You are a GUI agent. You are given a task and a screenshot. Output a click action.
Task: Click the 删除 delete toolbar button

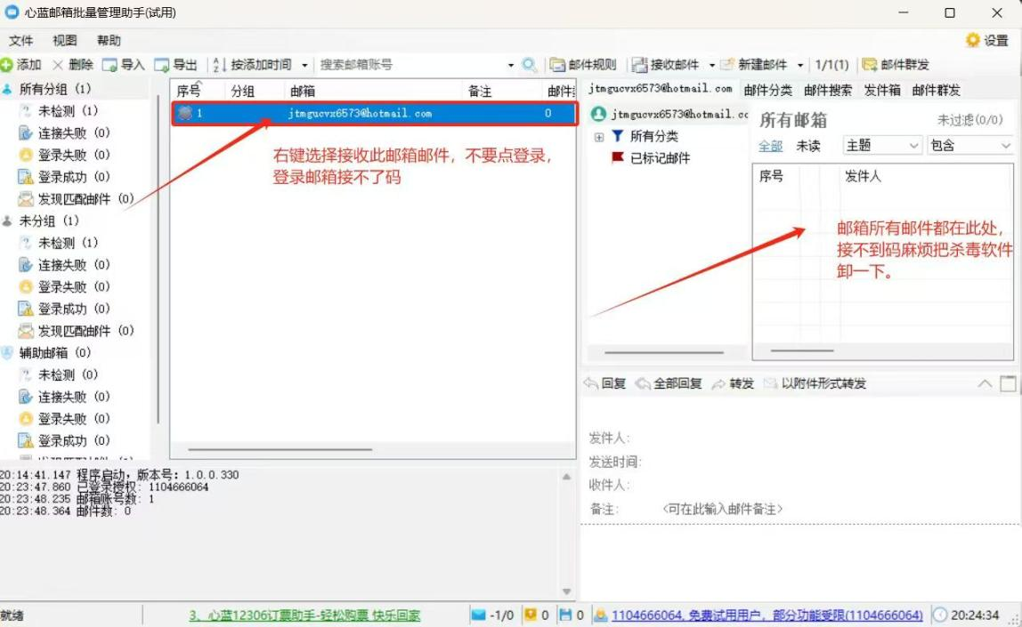pos(73,64)
